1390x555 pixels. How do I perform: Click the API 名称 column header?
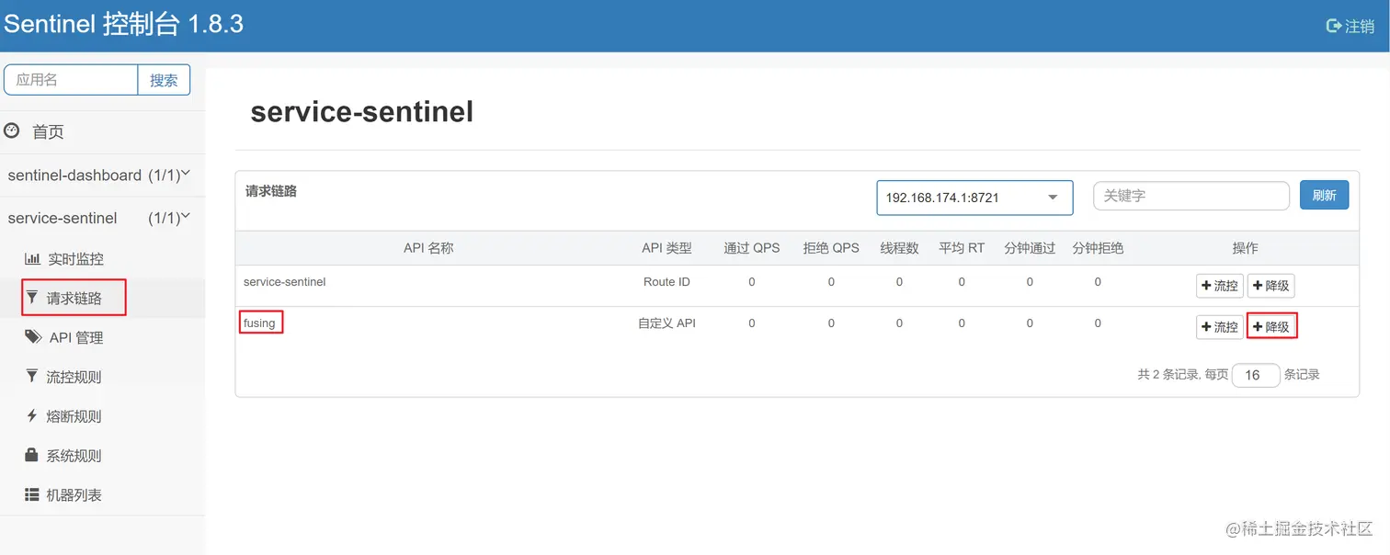[x=428, y=248]
